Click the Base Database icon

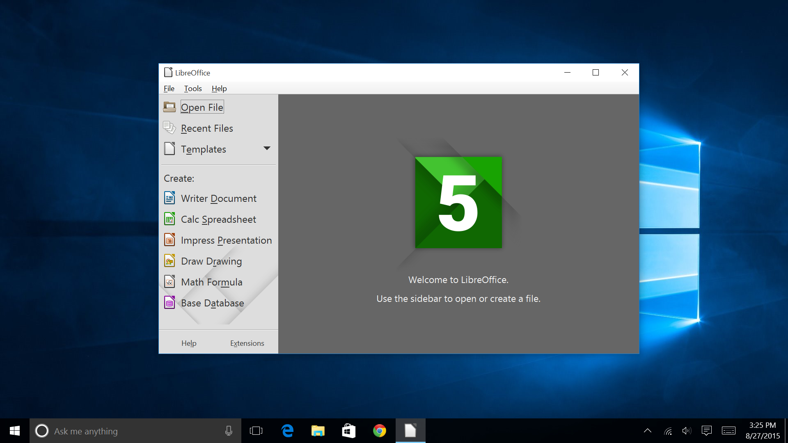point(170,302)
